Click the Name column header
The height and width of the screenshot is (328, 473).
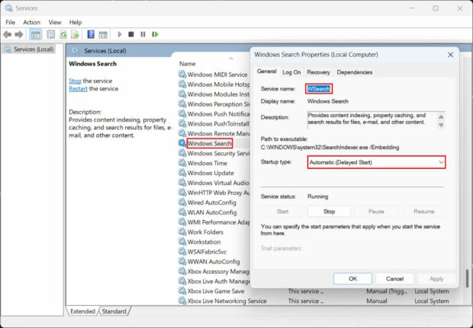[188, 64]
